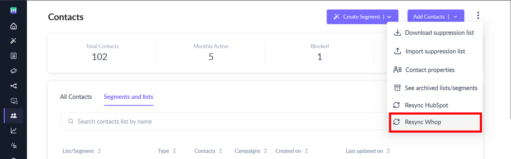Open the campaigns megaphone sidebar icon
Image resolution: width=511 pixels, height=159 pixels.
tap(13, 71)
